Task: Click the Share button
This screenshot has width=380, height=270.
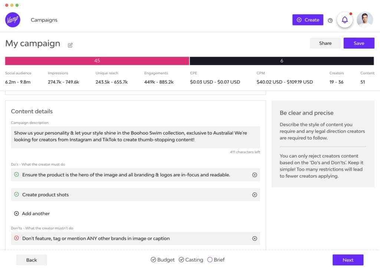Action: point(325,43)
